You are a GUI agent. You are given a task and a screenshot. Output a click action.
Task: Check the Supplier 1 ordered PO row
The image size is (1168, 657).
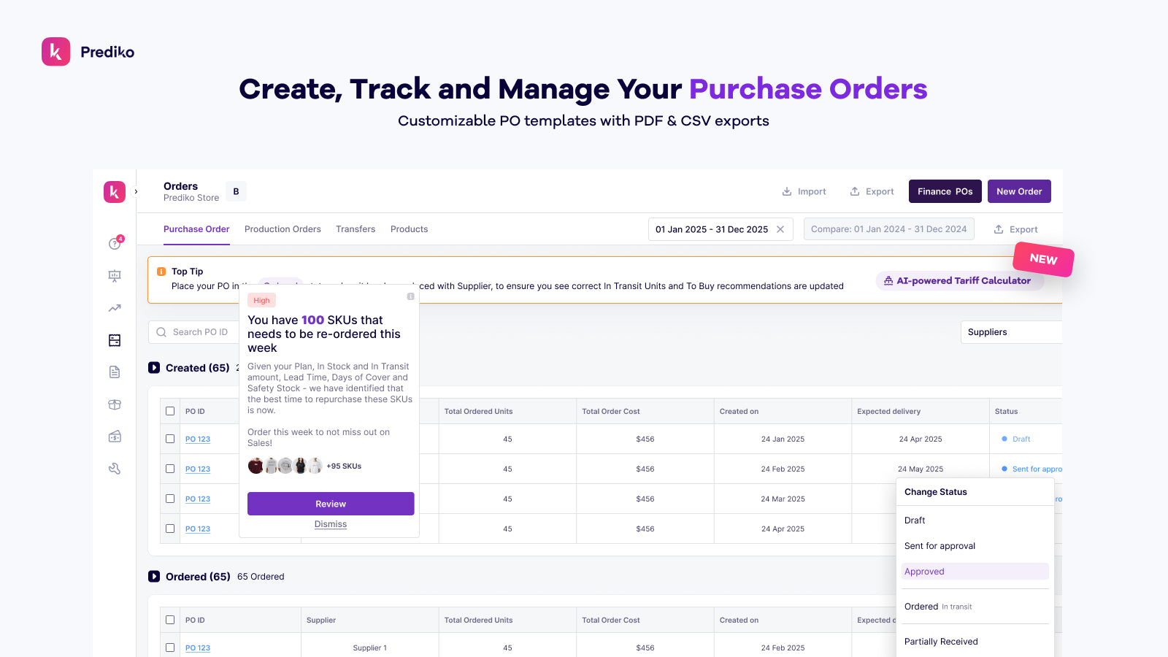(x=170, y=648)
